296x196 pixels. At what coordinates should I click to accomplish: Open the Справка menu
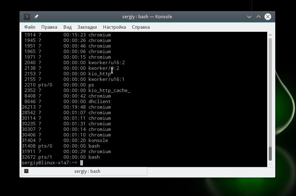[x=141, y=27]
